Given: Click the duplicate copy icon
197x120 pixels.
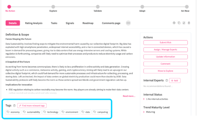Looking at the screenshot, I should pos(179,23).
